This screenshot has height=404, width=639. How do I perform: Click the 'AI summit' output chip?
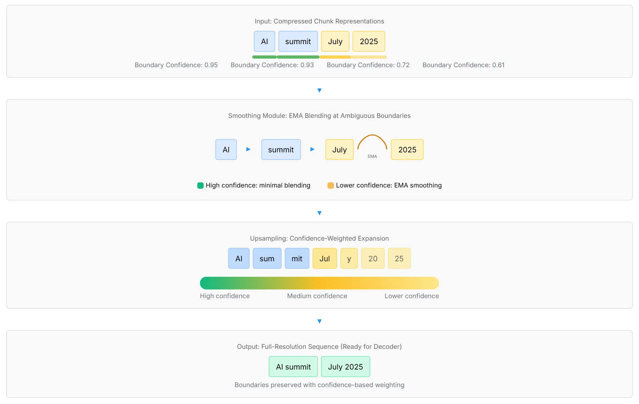pyautogui.click(x=293, y=367)
